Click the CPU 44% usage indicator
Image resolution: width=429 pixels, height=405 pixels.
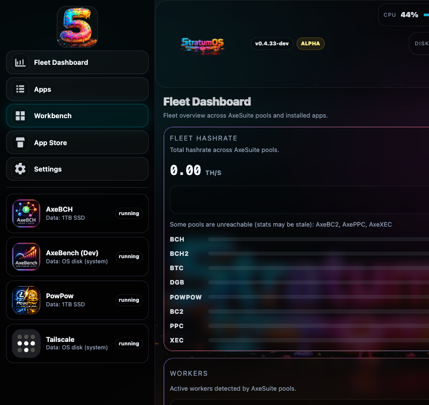click(x=404, y=15)
